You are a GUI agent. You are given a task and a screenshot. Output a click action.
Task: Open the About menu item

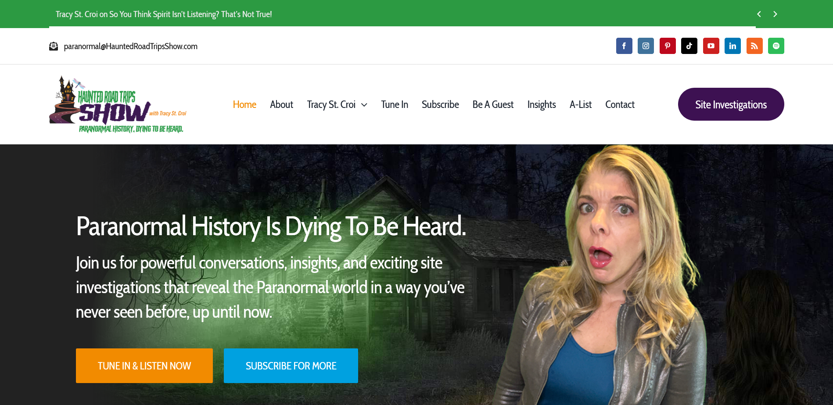(x=281, y=104)
